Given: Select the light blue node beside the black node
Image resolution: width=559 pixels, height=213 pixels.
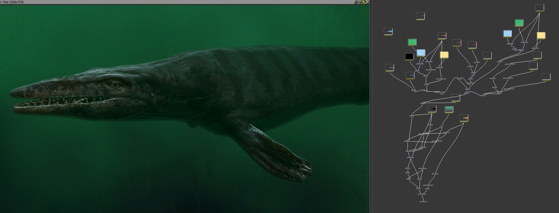Looking at the screenshot, I should 421,53.
